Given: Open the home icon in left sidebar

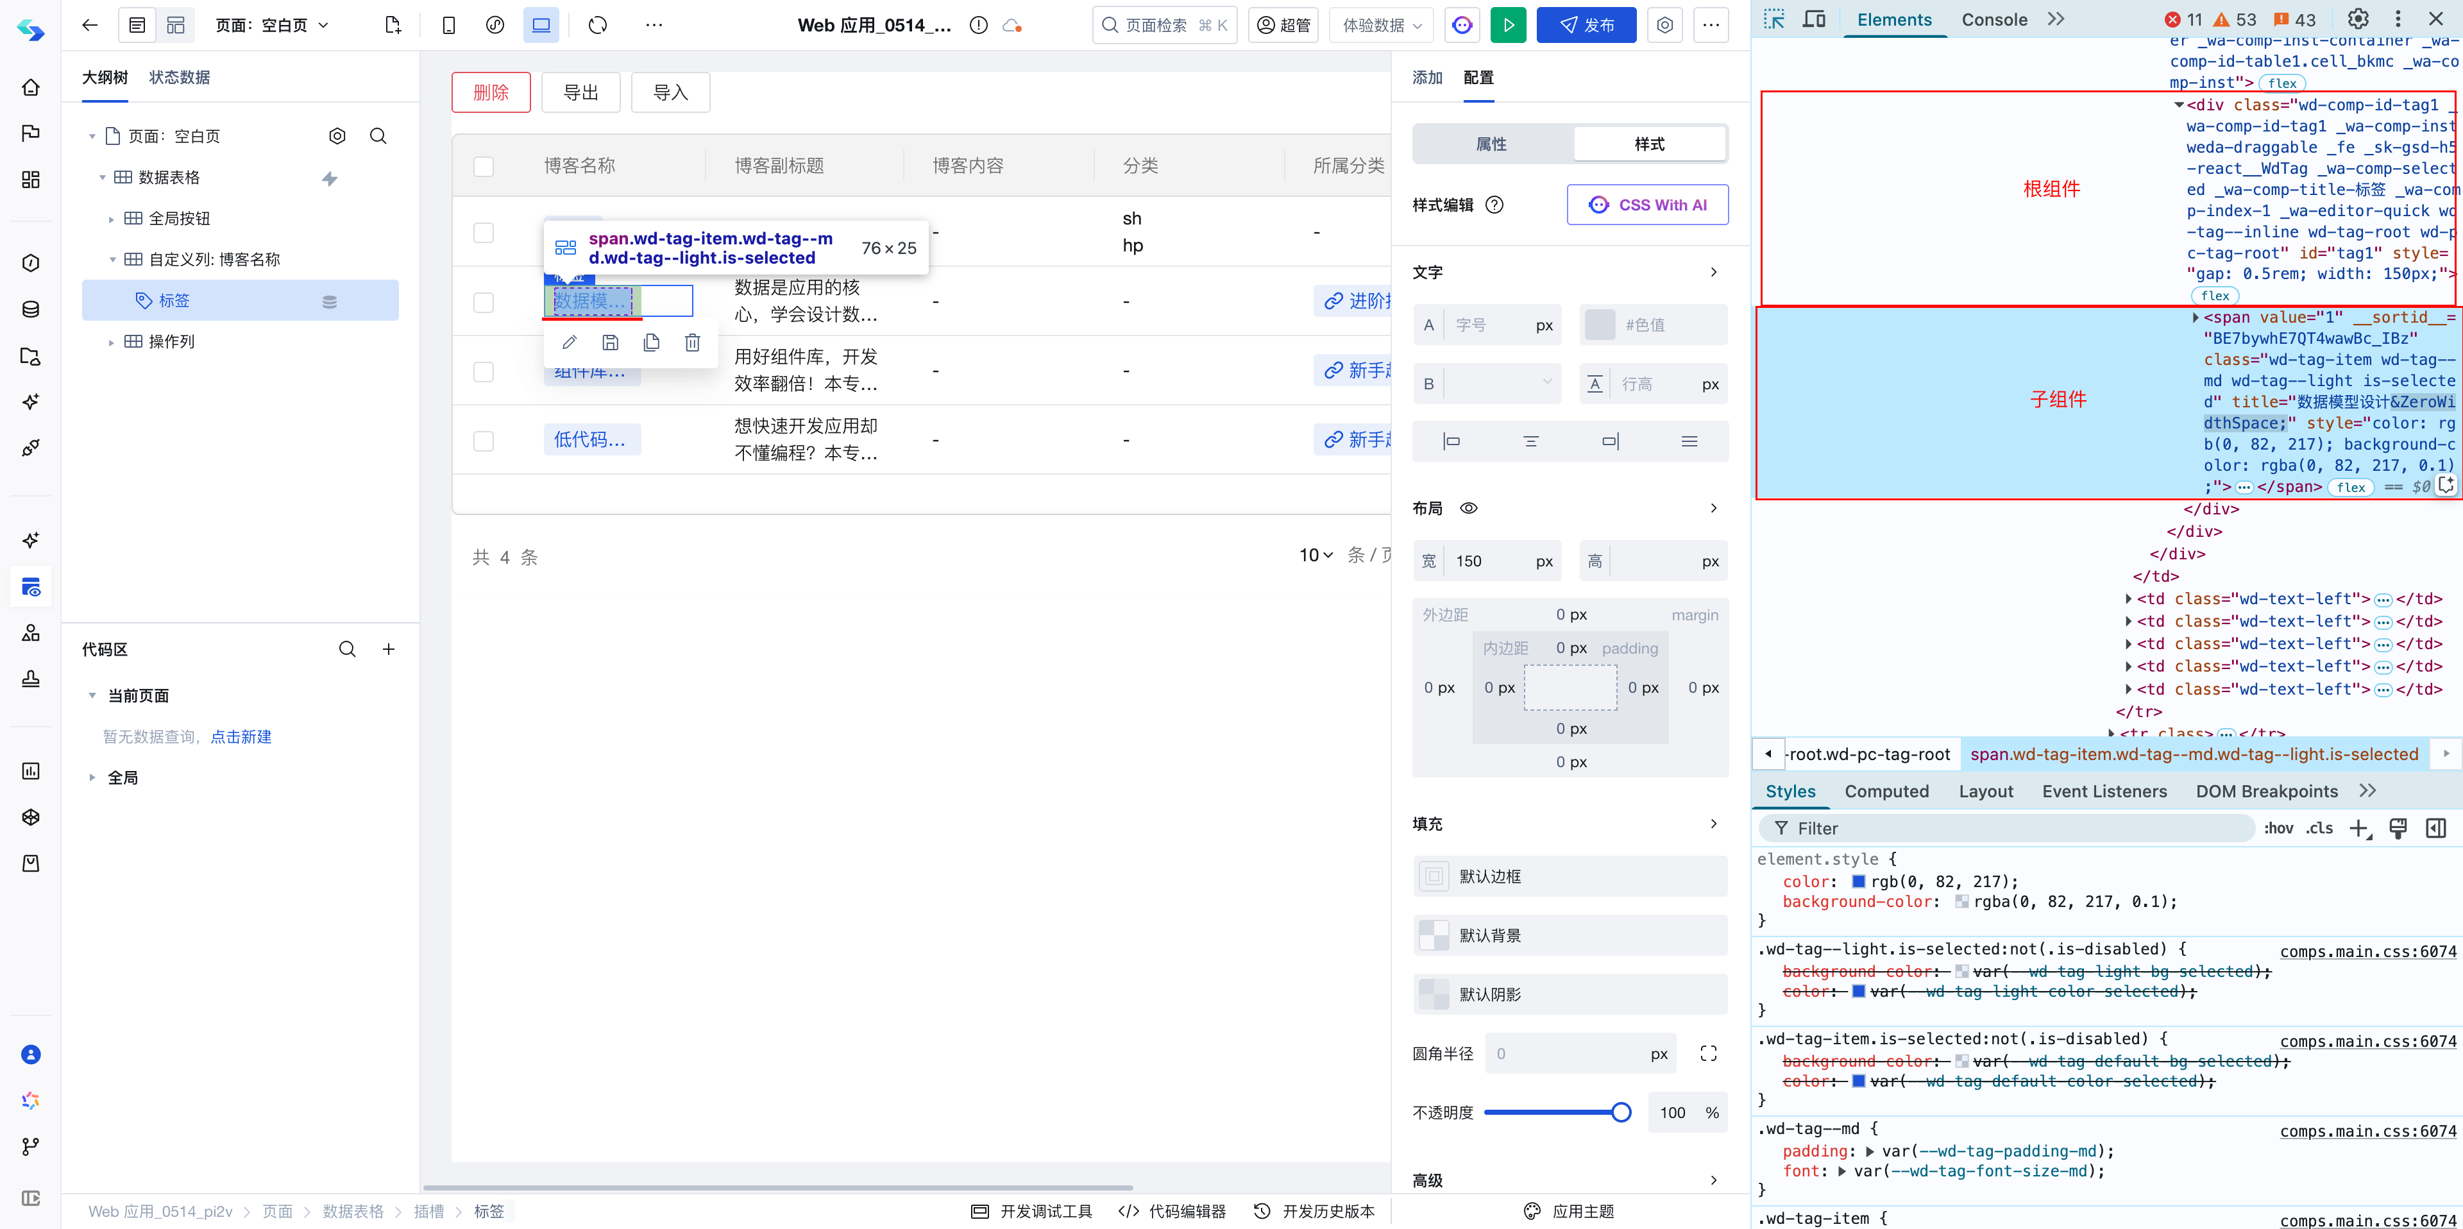Looking at the screenshot, I should 31,87.
